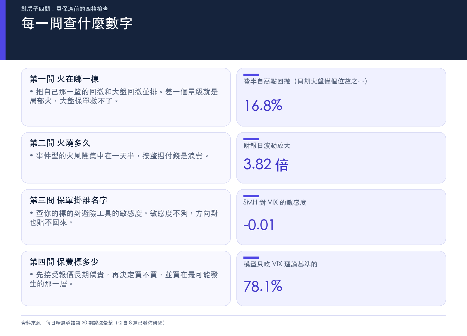Select the subtitle 對房子四問:買保護前的四格檢查

coord(65,9)
